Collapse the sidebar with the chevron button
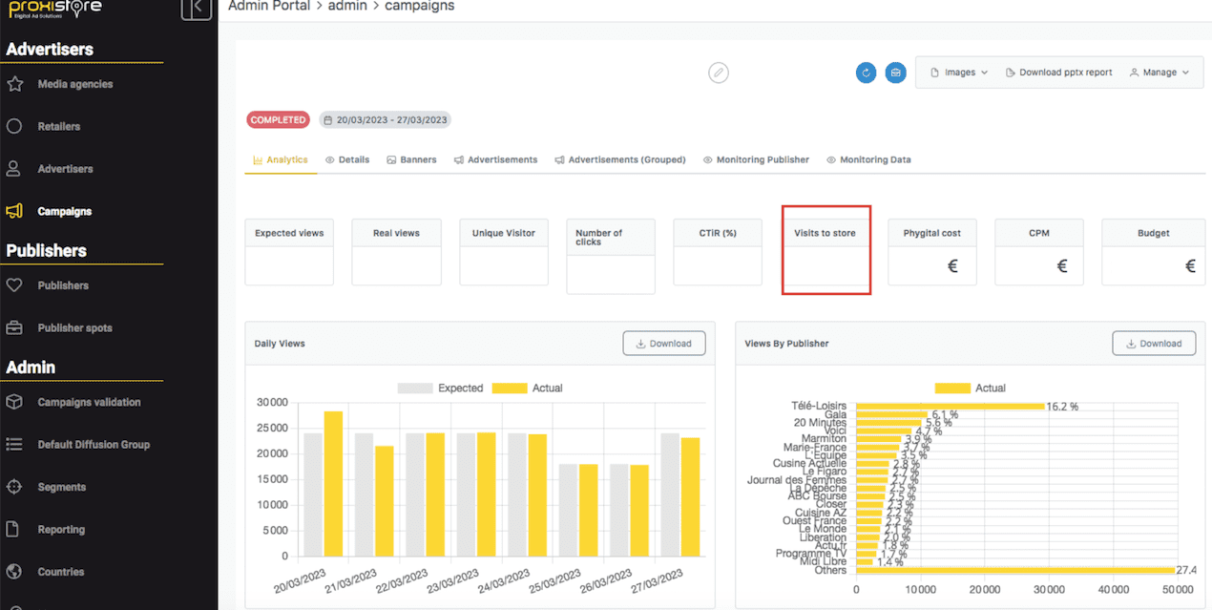This screenshot has width=1212, height=610. (x=197, y=9)
